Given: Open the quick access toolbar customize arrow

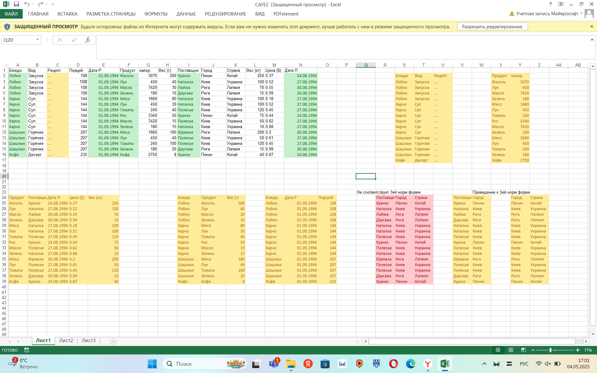Looking at the screenshot, I should (53, 4).
